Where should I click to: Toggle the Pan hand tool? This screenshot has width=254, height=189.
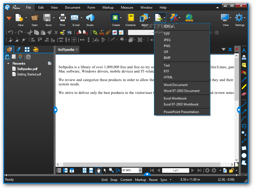point(98,170)
